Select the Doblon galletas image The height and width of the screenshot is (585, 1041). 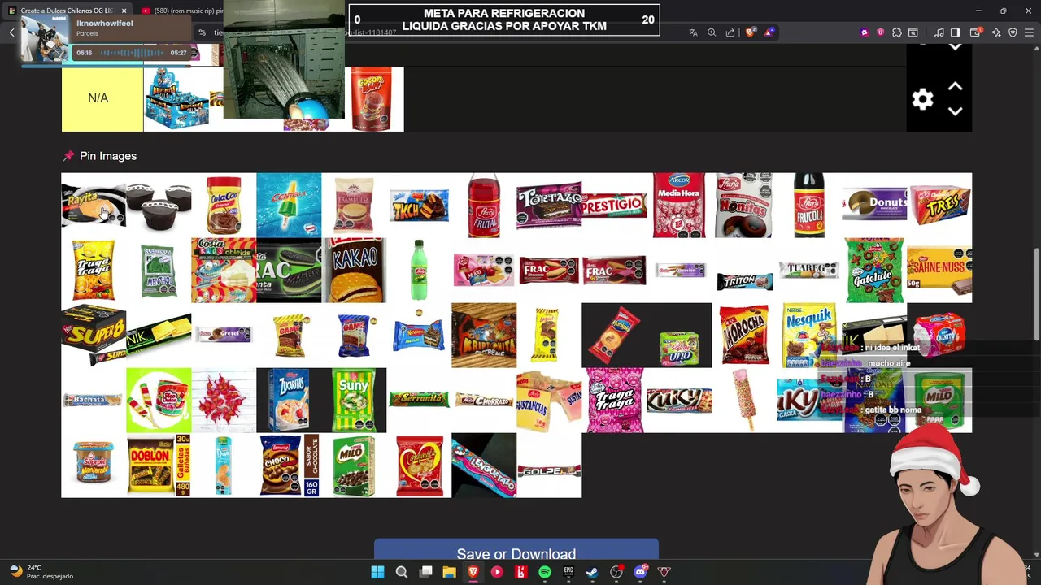[x=159, y=465]
